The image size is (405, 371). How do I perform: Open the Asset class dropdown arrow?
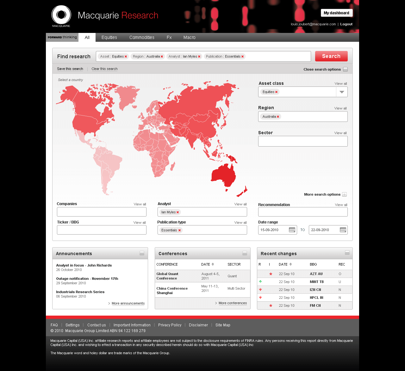pos(342,92)
